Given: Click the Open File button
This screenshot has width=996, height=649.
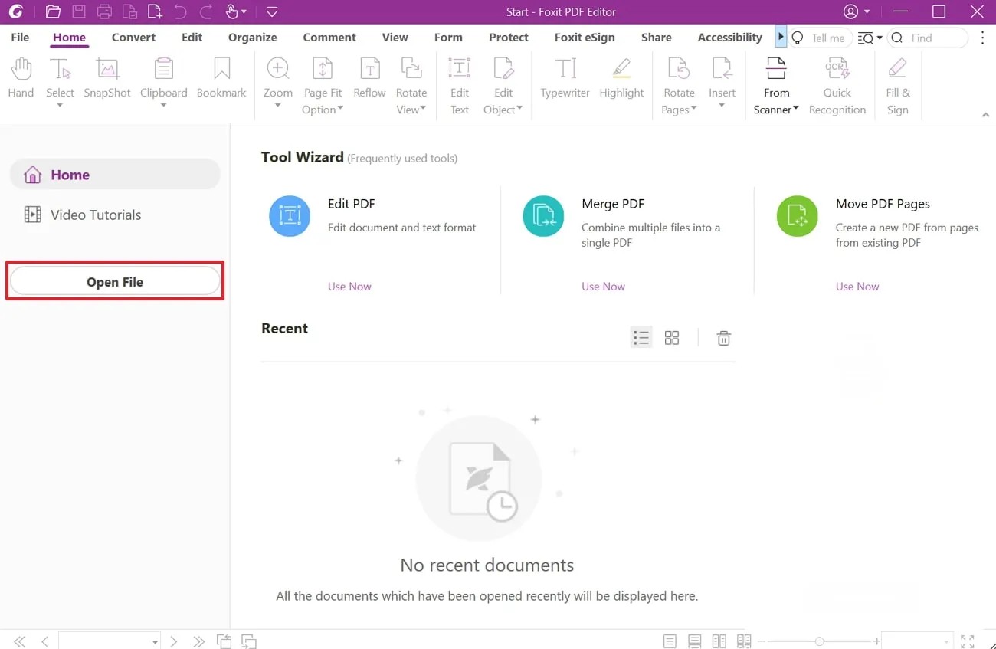Looking at the screenshot, I should 115,282.
